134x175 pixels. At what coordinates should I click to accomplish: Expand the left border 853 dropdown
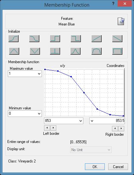(x=81, y=121)
